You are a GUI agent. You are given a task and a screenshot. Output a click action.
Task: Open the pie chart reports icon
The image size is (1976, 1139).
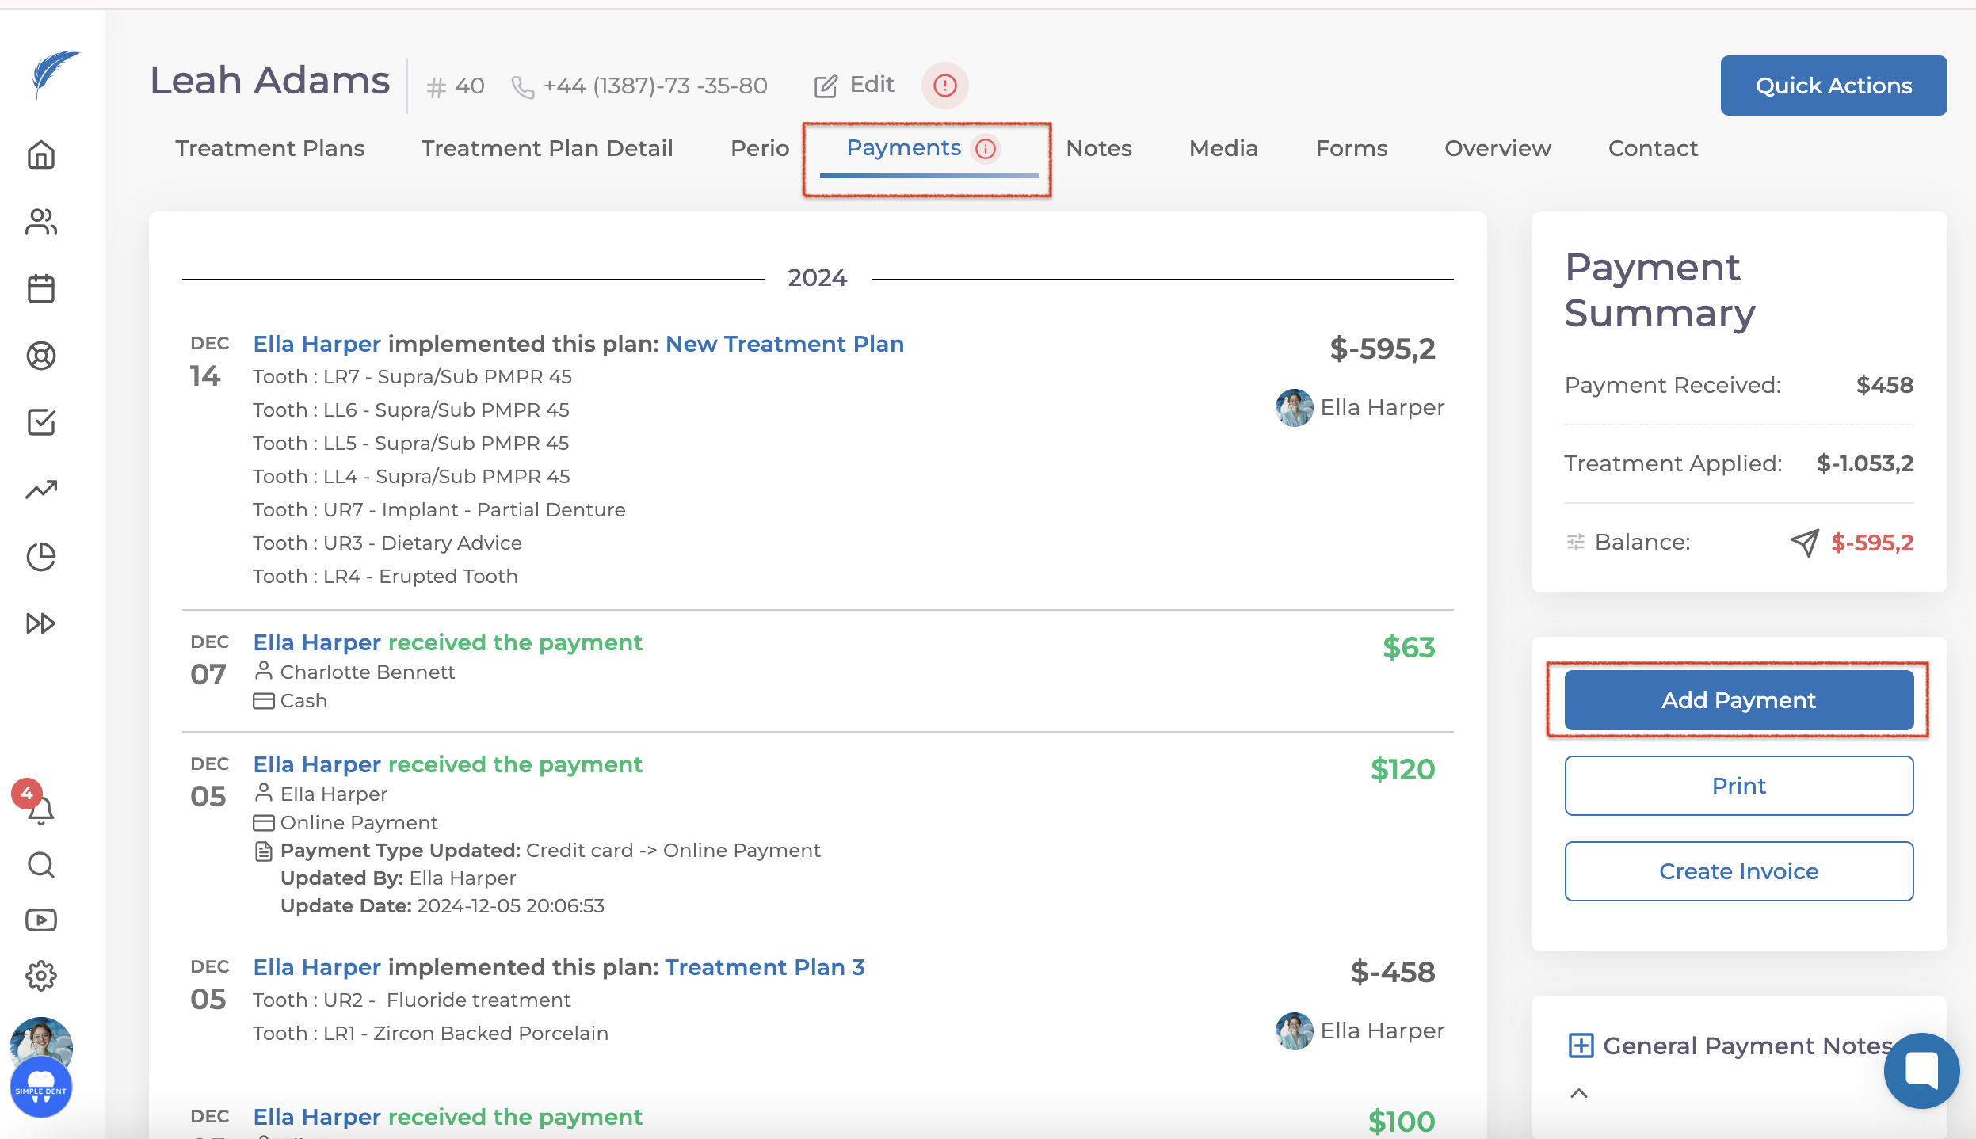click(41, 557)
